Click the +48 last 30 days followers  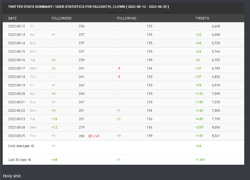[54, 160]
